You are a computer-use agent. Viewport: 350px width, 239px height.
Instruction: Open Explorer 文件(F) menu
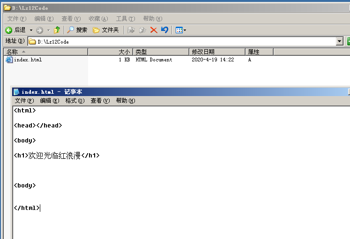pos(17,19)
